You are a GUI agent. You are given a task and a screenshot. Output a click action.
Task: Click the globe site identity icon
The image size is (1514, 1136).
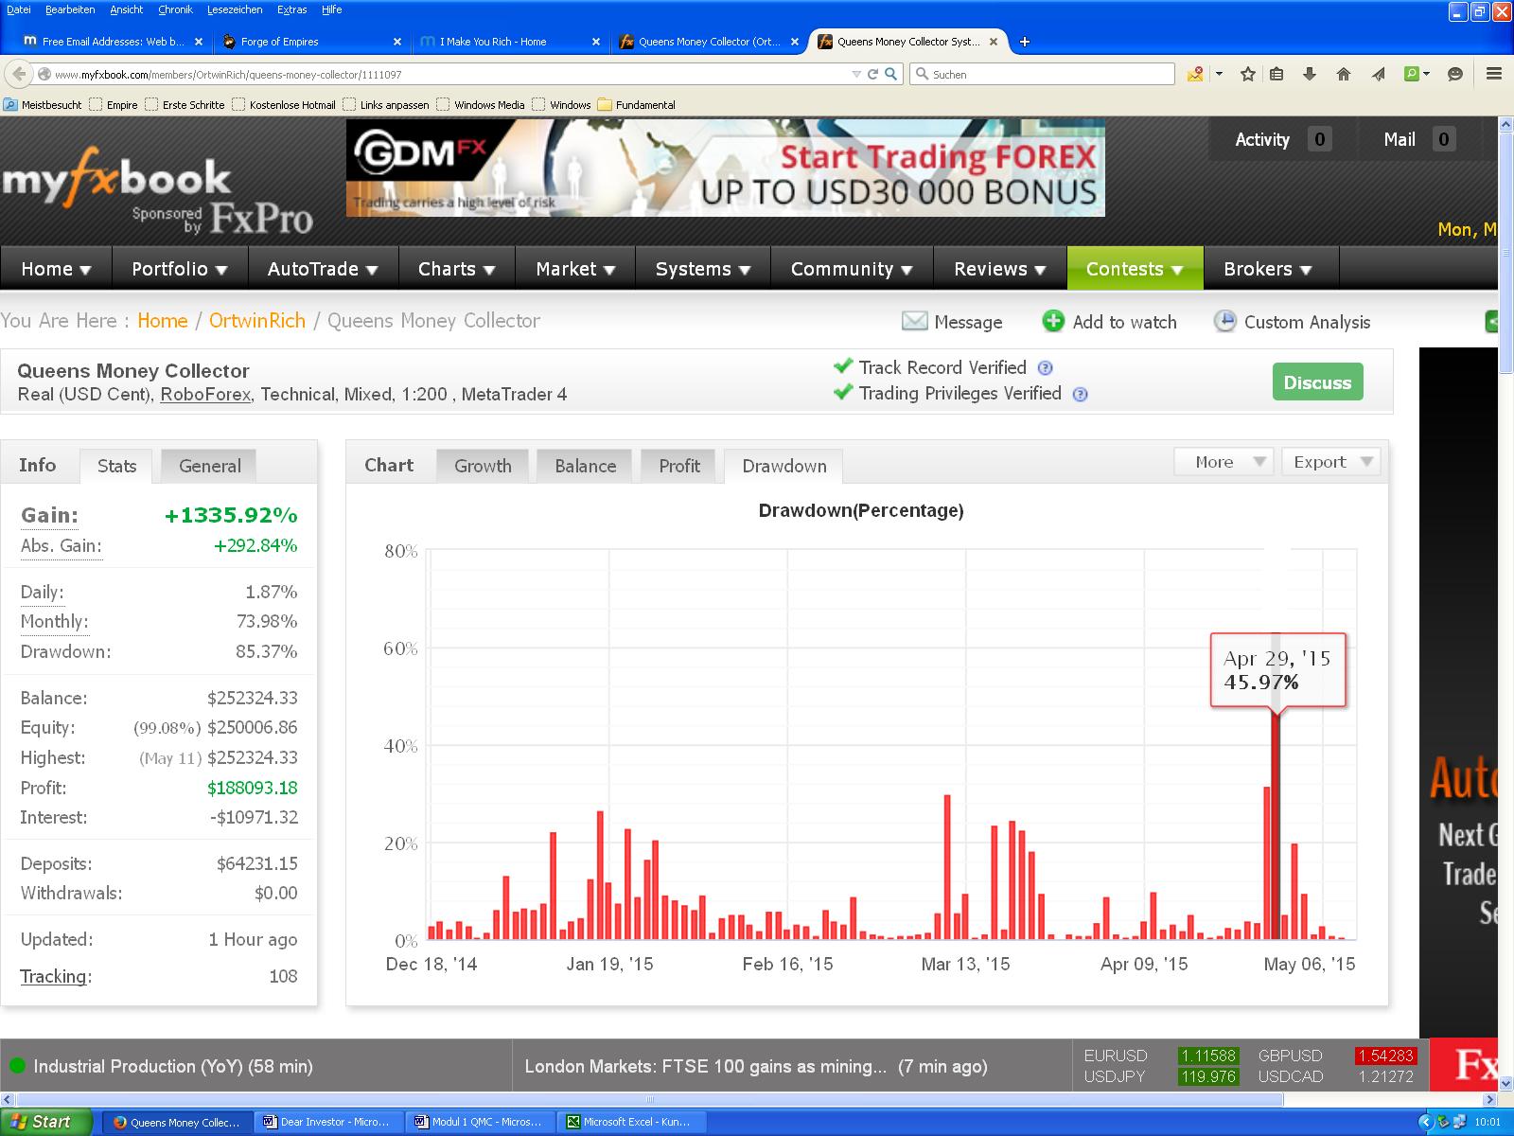pyautogui.click(x=44, y=74)
